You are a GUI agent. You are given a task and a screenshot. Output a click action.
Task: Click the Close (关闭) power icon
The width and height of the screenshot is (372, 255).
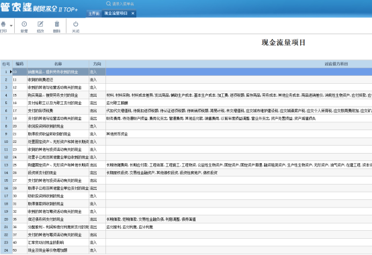[75, 24]
